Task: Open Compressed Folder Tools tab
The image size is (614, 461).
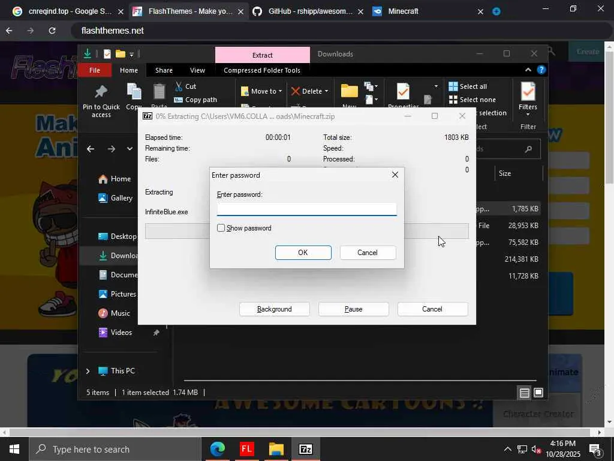Action: click(262, 70)
